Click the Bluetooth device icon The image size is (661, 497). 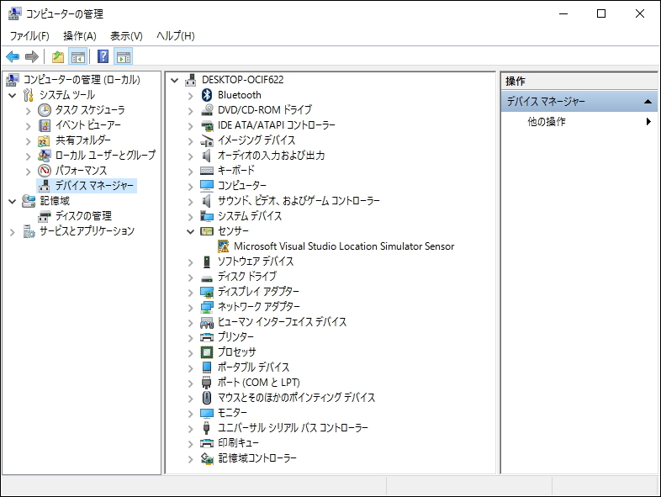(207, 95)
